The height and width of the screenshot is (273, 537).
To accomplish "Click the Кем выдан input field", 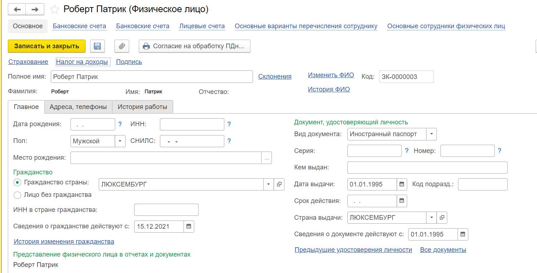I will 427,168.
